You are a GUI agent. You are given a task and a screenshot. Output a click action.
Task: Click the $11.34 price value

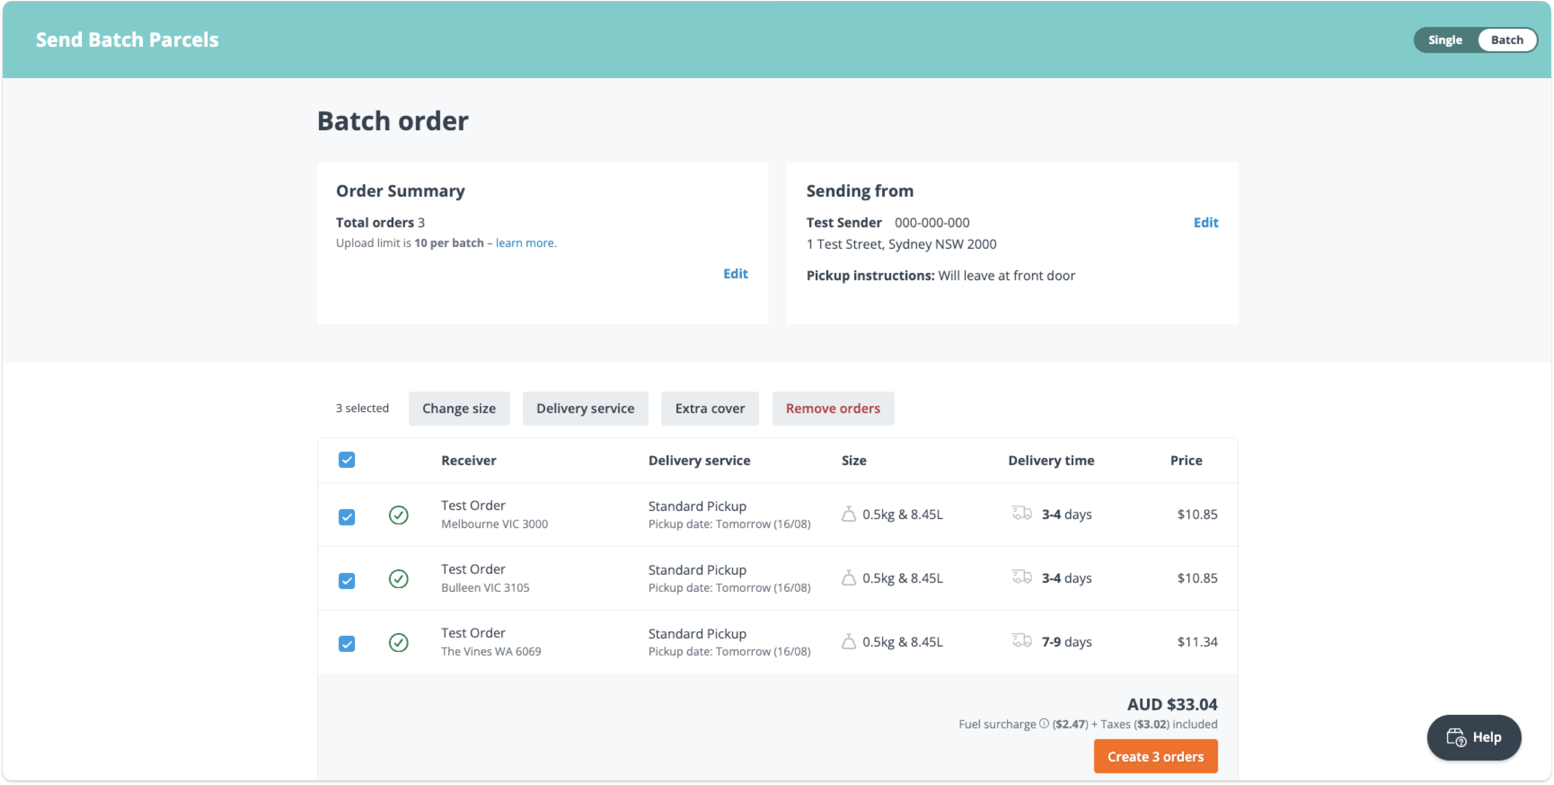coord(1197,641)
